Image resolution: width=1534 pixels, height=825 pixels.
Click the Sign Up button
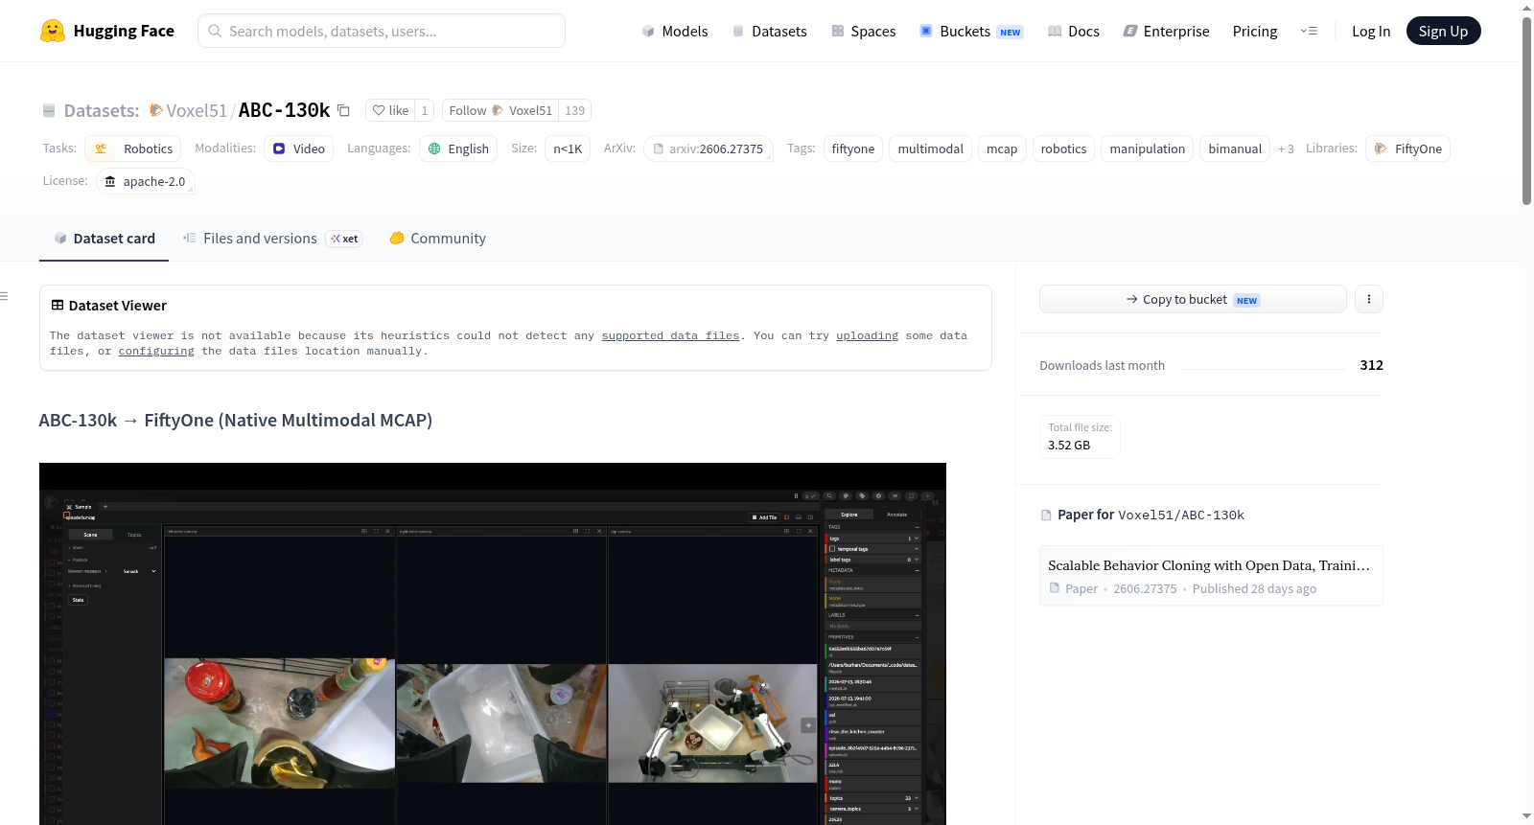pos(1443,31)
